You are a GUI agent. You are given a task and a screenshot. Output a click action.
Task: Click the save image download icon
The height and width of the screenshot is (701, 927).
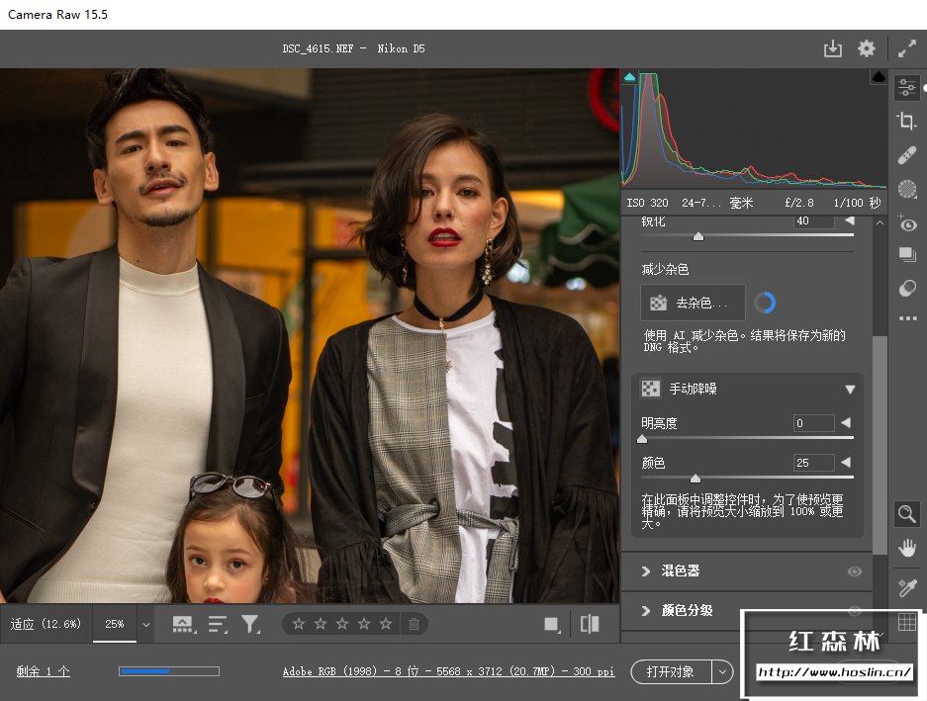coord(832,49)
